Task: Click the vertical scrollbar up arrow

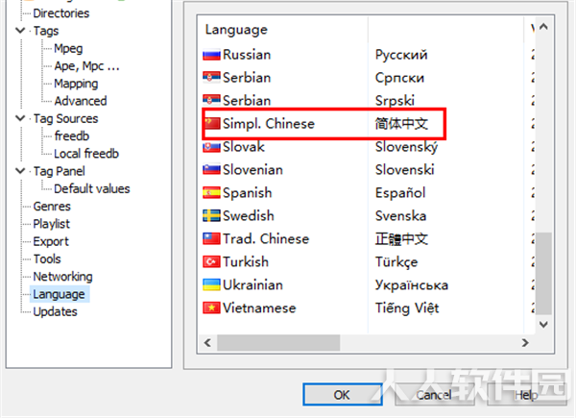Action: (x=543, y=27)
